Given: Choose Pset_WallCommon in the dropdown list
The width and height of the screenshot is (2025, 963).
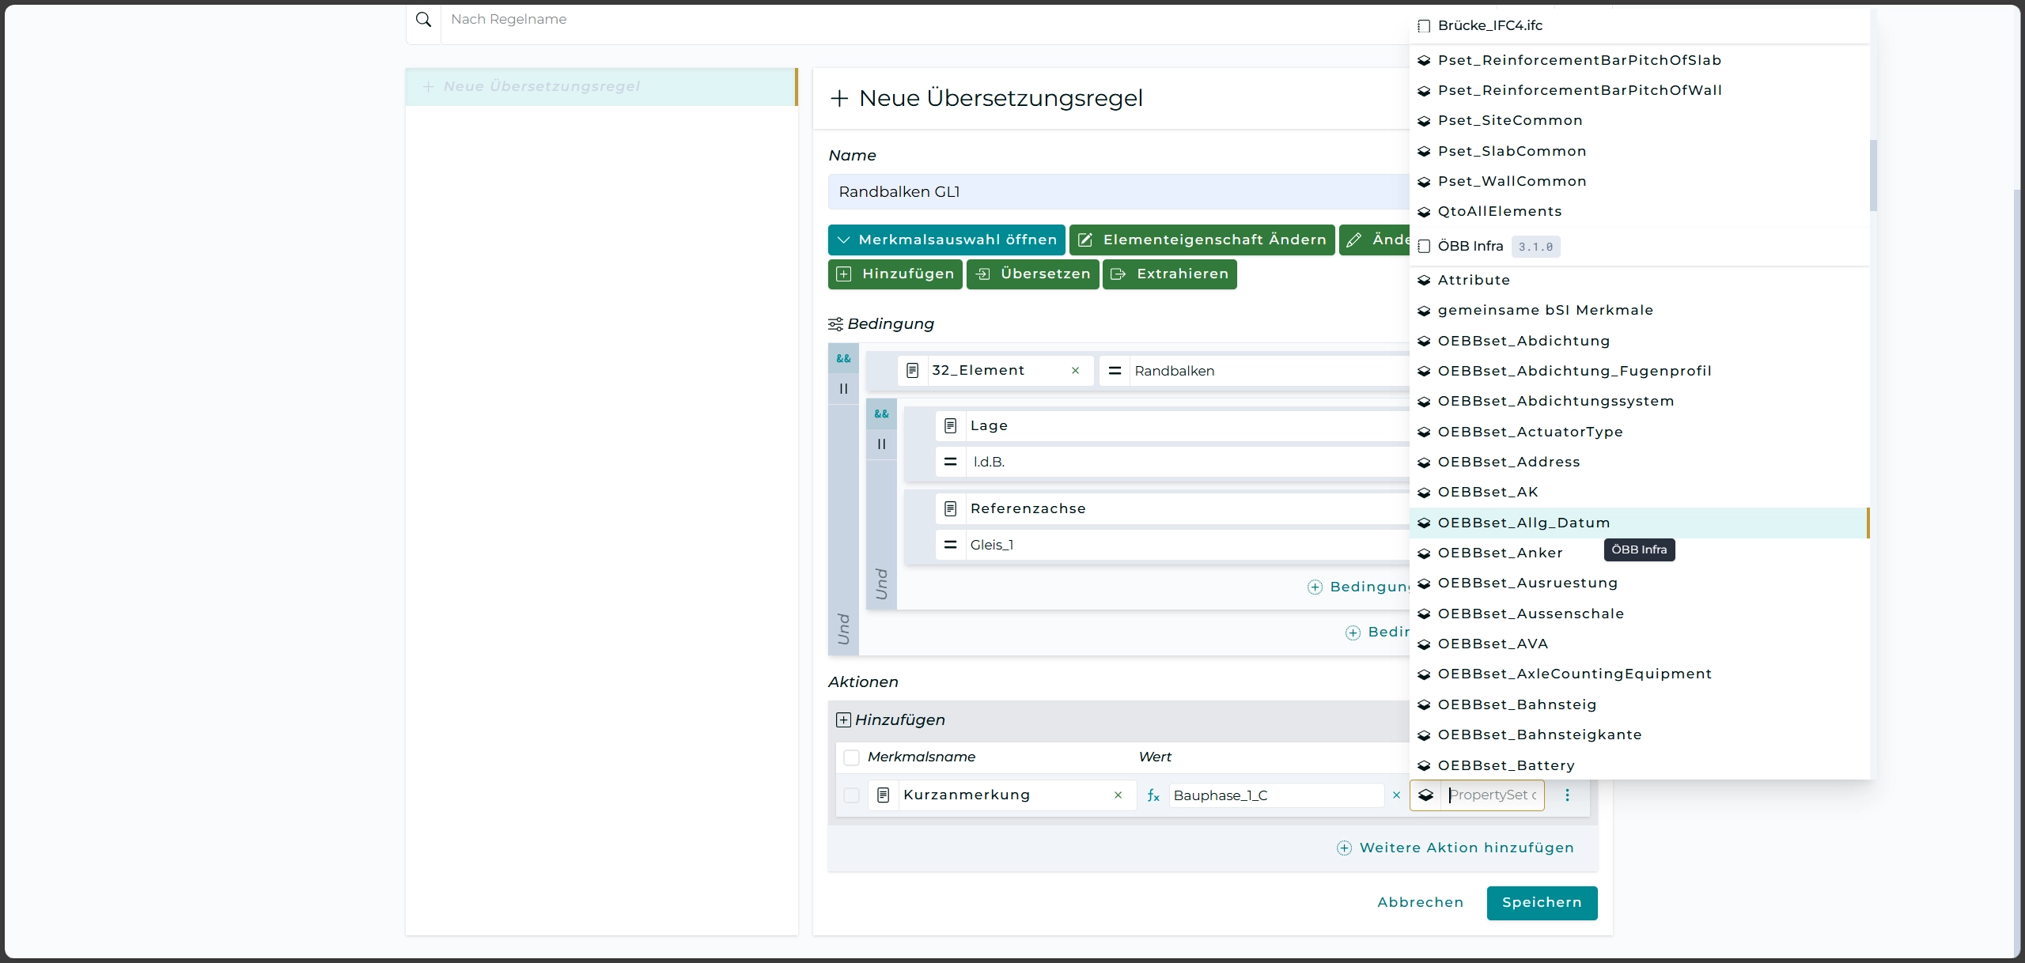Looking at the screenshot, I should coord(1512,181).
